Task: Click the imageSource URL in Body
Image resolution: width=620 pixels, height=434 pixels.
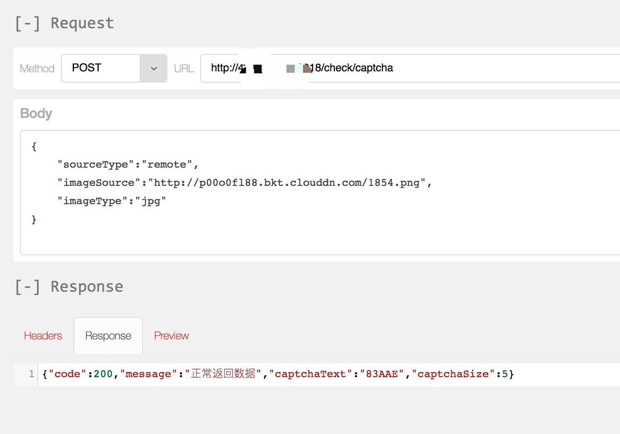Action: tap(286, 182)
